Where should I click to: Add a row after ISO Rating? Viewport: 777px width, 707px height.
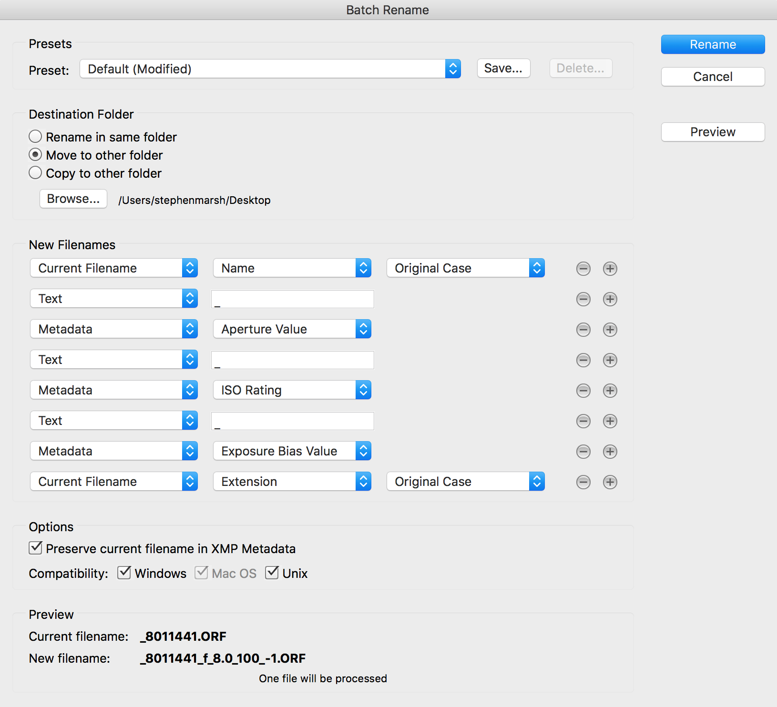(x=610, y=391)
